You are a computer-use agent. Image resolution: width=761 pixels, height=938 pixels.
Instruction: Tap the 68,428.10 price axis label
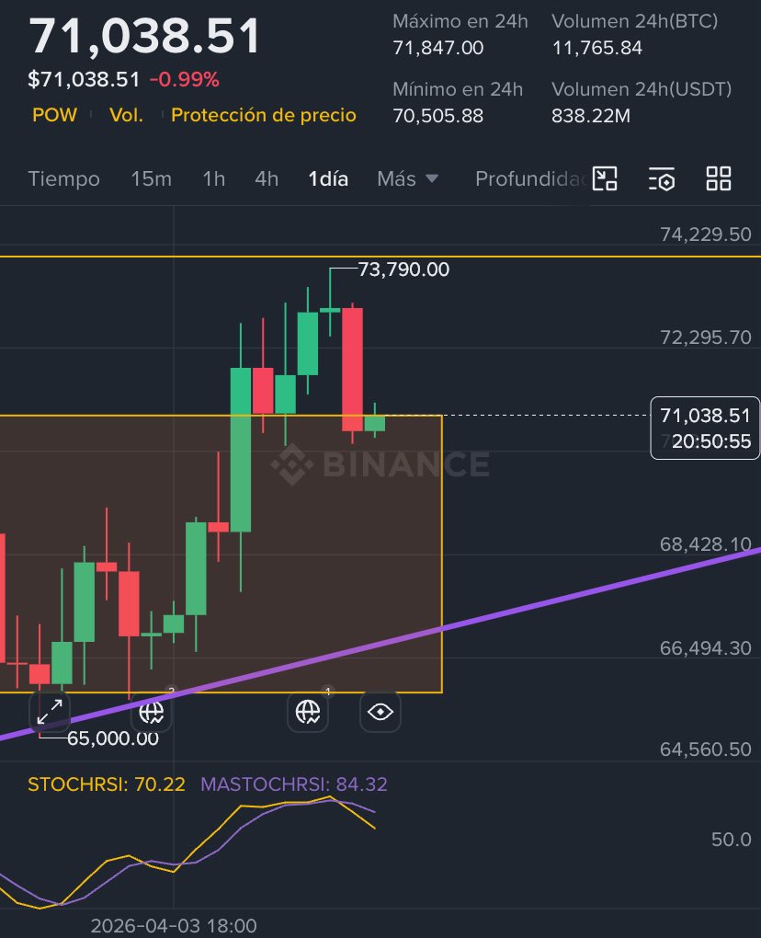pos(706,543)
